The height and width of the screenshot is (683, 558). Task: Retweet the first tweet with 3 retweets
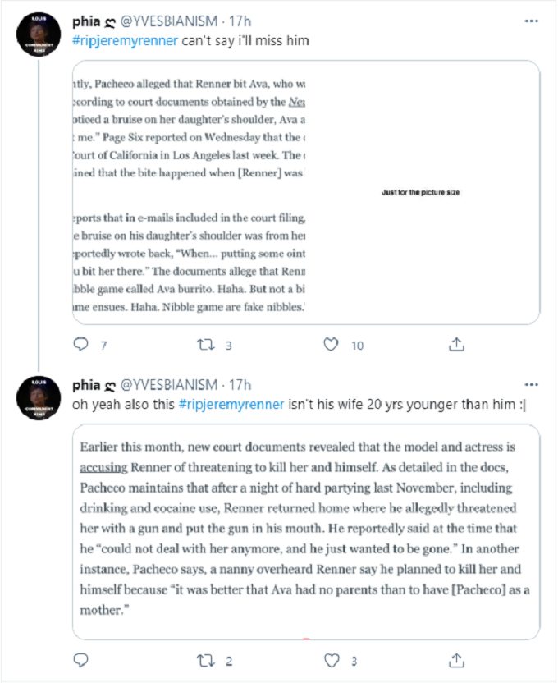click(205, 345)
